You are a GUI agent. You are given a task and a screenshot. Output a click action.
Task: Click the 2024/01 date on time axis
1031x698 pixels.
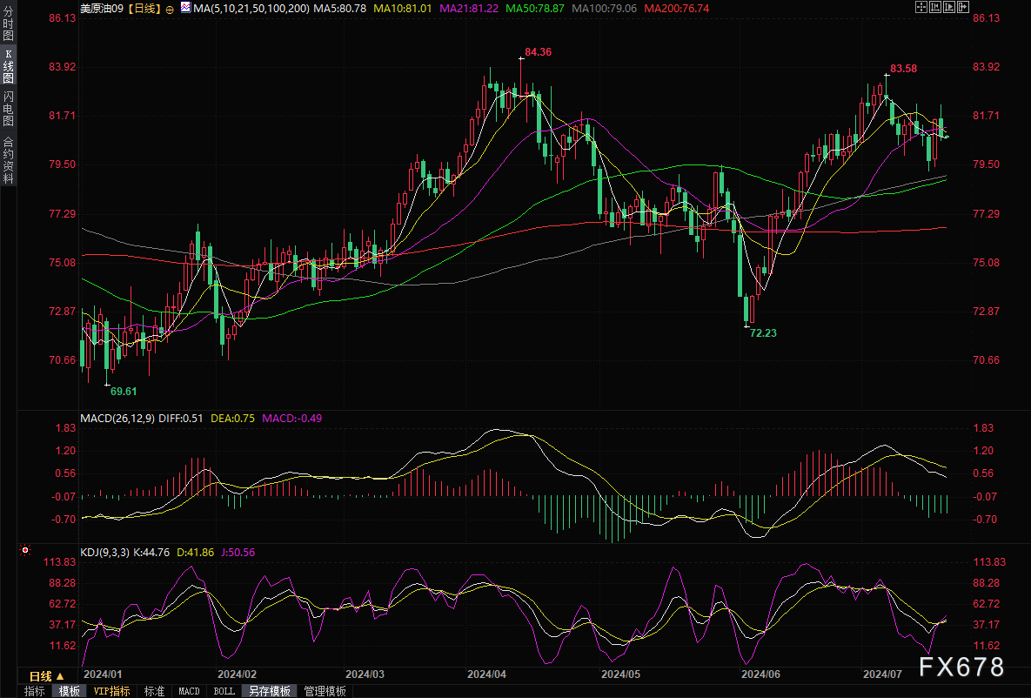(x=103, y=675)
